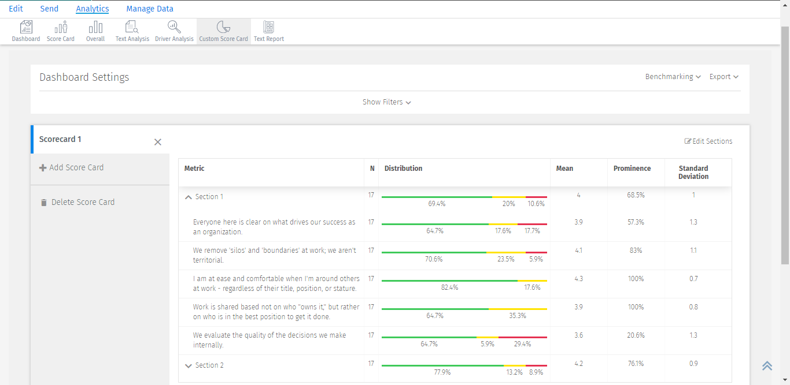Screen dimensions: 790x385
Task: Collapse the Section 1 row
Action: 188,197
